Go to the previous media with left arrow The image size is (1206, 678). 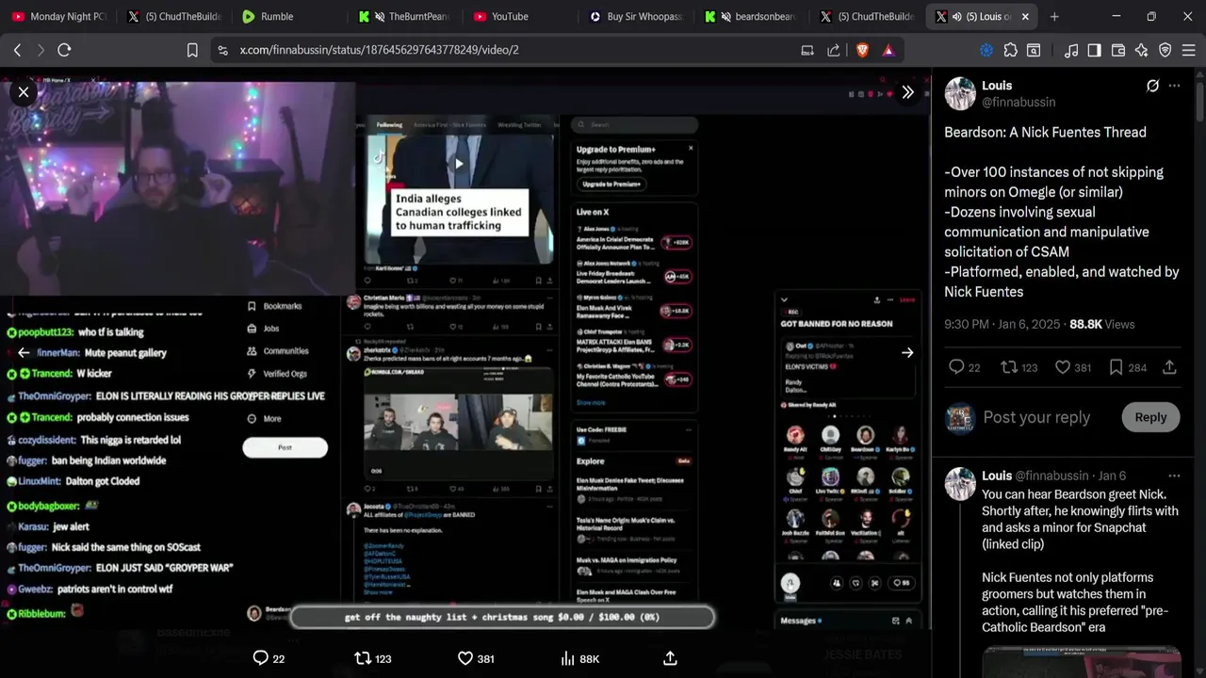[x=24, y=352]
